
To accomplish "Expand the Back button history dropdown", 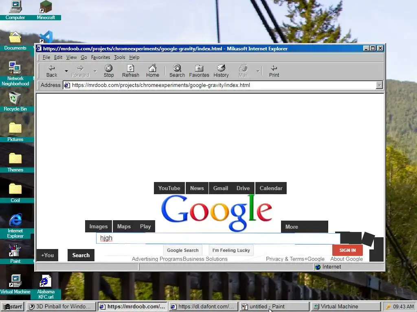I will [66, 71].
